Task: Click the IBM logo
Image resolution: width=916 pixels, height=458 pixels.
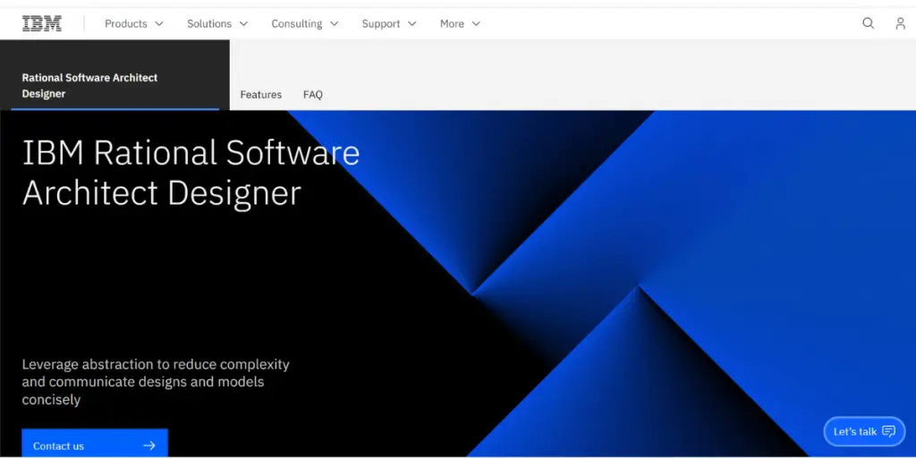Action: tap(42, 23)
